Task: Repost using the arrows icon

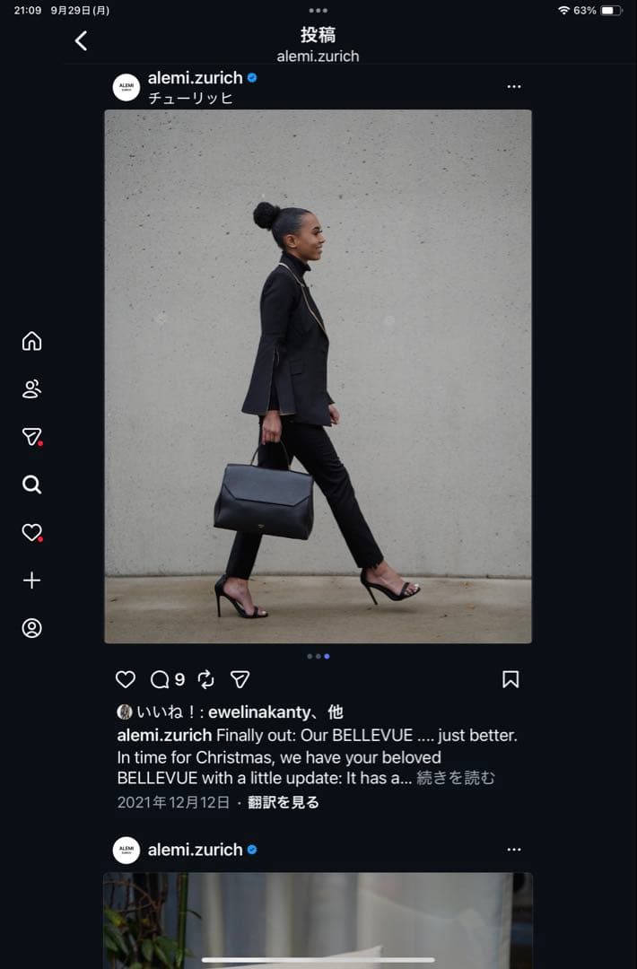Action: pyautogui.click(x=205, y=680)
